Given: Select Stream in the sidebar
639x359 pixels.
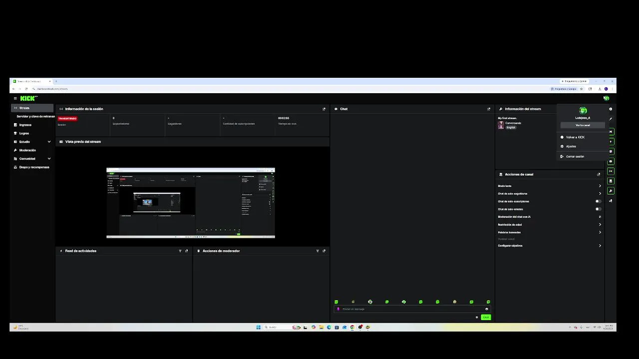Looking at the screenshot, I should (32, 108).
